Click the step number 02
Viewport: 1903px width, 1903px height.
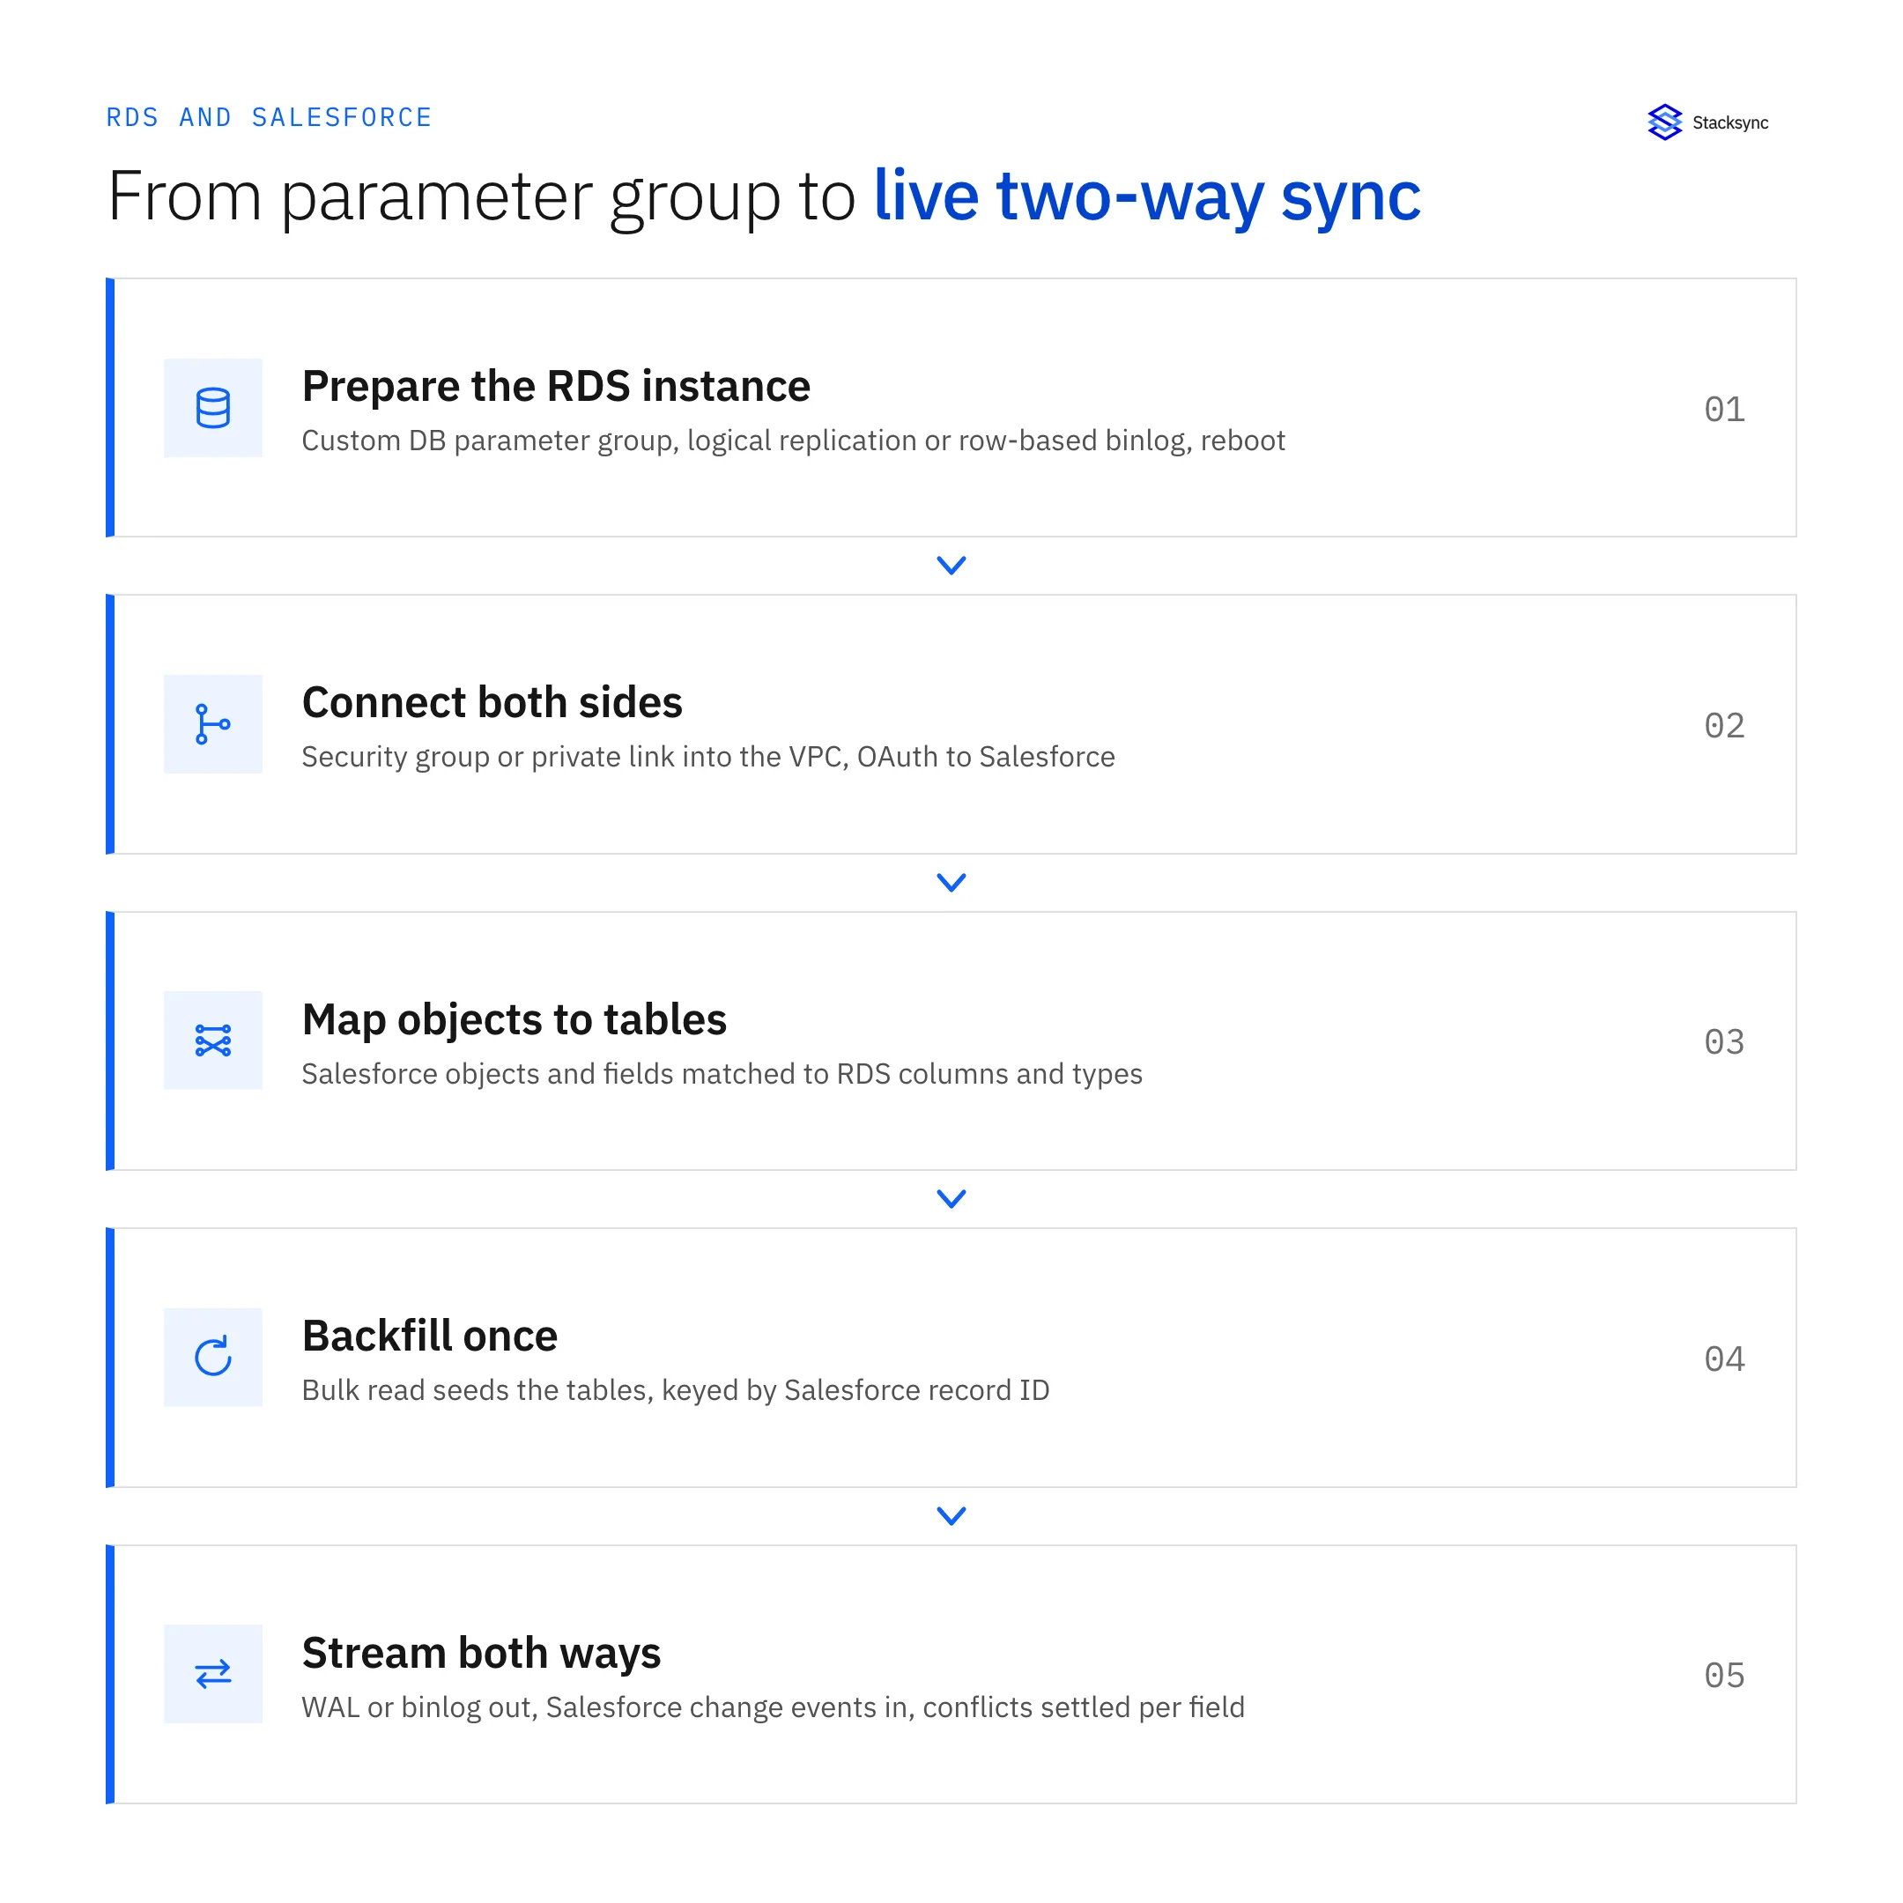point(1725,726)
